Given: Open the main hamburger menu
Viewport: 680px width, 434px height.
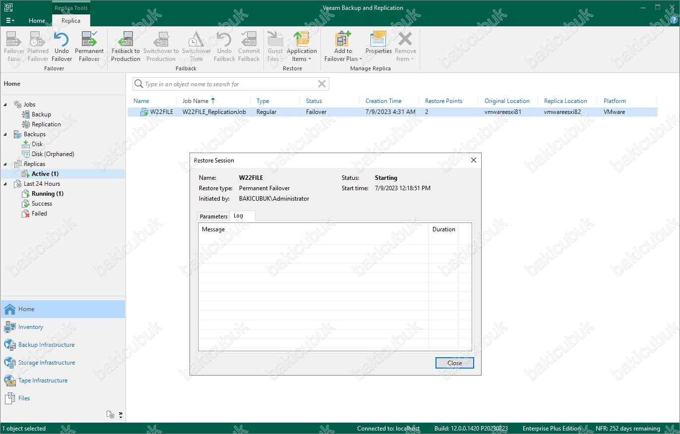Looking at the screenshot, I should pos(10,21).
